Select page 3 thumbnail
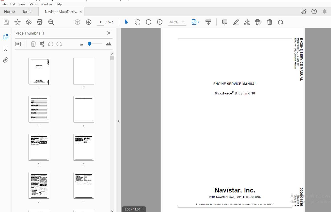Viewport: 331px width, 212px height. (x=39, y=109)
